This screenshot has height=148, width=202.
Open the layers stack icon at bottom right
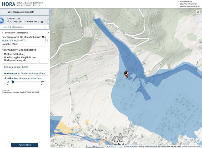[192, 140]
